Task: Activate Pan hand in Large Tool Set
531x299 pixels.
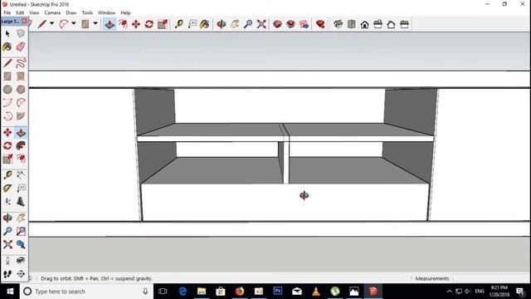Action: (21, 218)
